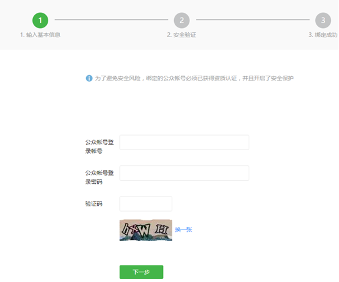Refresh the captcha via the 换一张 link
Image resolution: width=339 pixels, height=282 pixels.
click(x=184, y=230)
